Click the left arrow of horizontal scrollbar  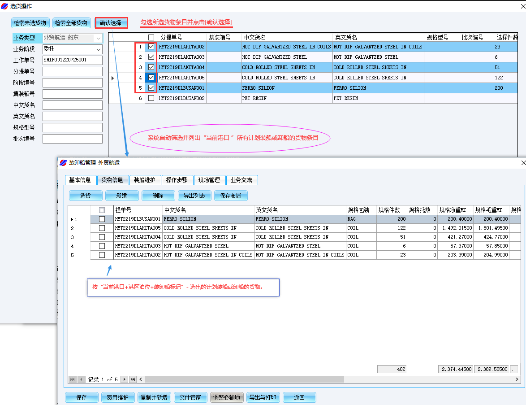pyautogui.click(x=141, y=379)
